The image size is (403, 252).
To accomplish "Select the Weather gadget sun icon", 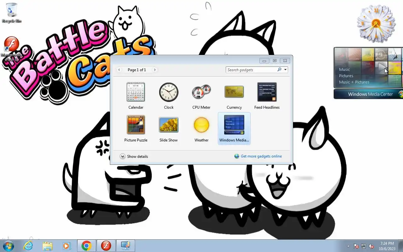I will point(201,125).
